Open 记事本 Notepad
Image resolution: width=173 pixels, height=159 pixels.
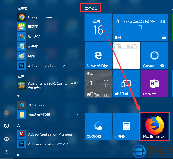pyautogui.click(x=48, y=46)
